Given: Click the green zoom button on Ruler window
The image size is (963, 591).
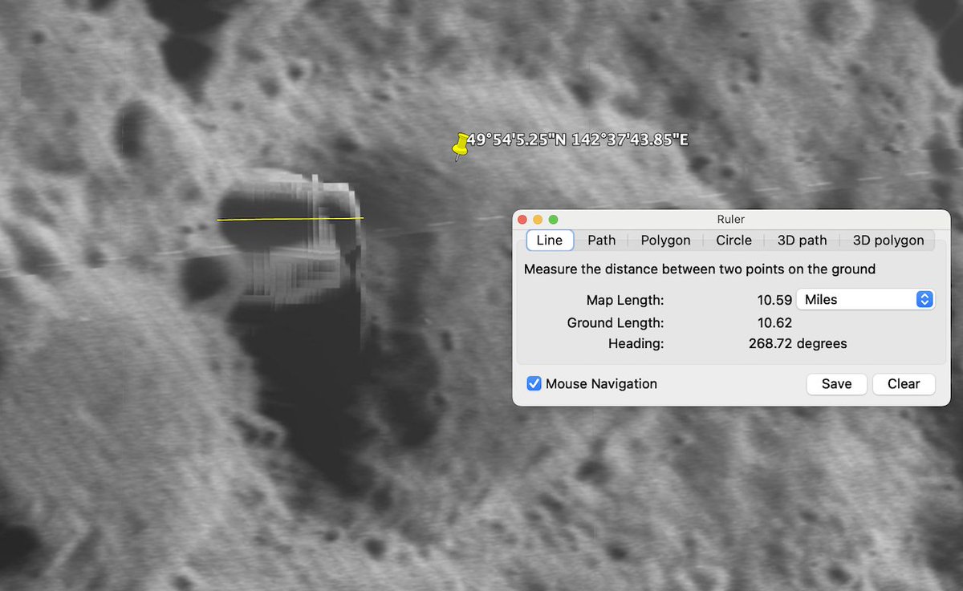Looking at the screenshot, I should [553, 219].
